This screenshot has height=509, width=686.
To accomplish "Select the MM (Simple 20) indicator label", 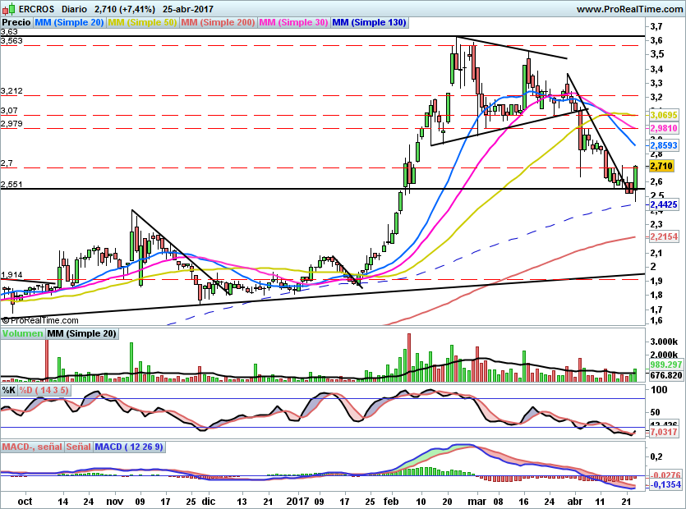I will coord(68,23).
